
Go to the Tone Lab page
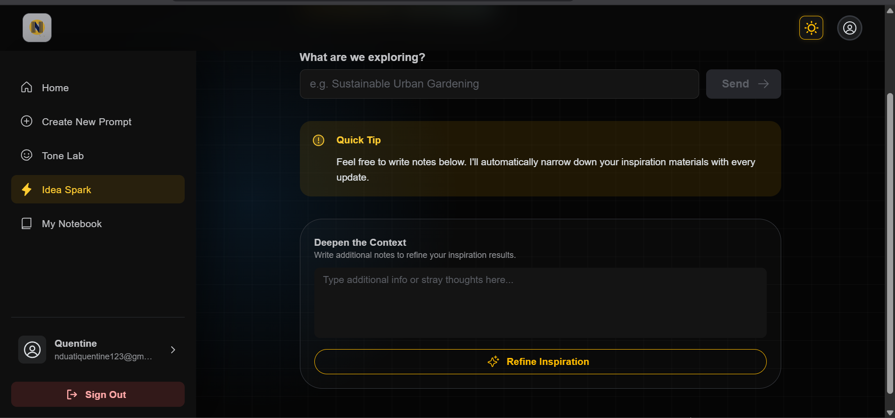pyautogui.click(x=63, y=156)
